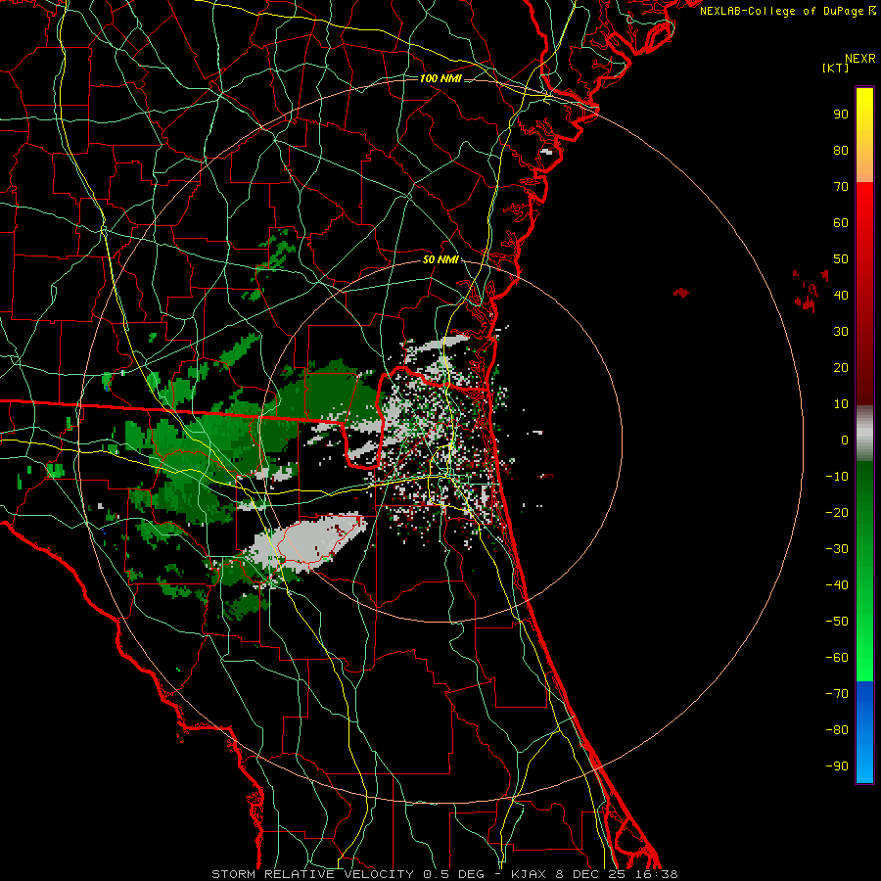Viewport: 881px width, 881px height.
Task: Click the positive 70 scale value
Action: (x=841, y=187)
